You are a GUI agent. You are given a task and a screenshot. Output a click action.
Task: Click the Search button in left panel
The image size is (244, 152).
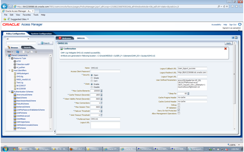pyautogui.click(x=45, y=43)
